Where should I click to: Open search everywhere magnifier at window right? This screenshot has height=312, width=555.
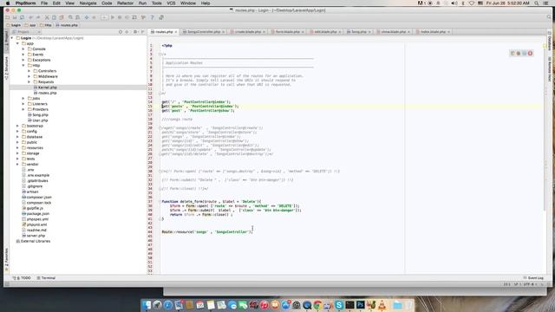(549, 17)
